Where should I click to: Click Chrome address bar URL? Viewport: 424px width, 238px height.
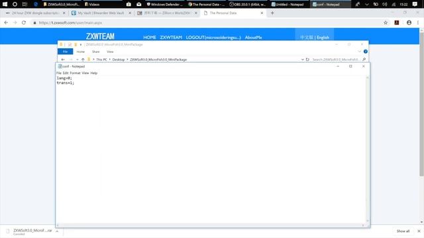pyautogui.click(x=70, y=22)
